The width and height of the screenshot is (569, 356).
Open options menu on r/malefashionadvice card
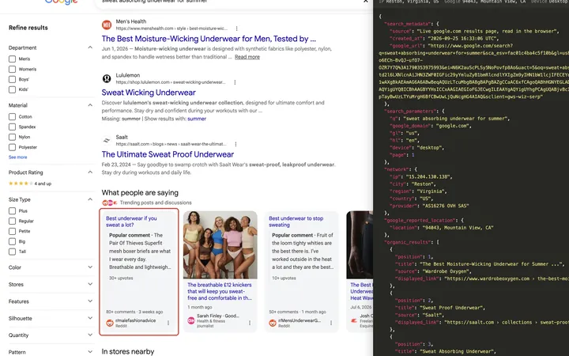[x=168, y=323]
